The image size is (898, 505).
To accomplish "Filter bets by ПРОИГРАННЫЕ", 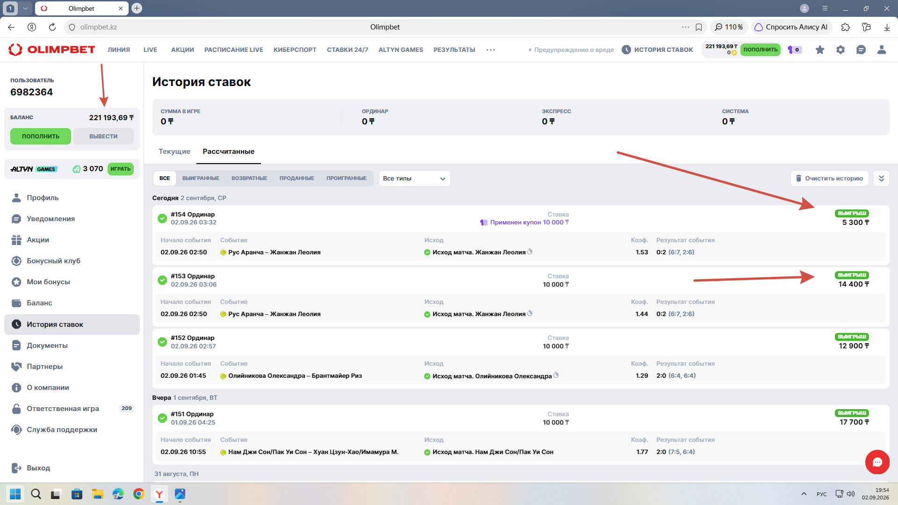I will 347,179.
